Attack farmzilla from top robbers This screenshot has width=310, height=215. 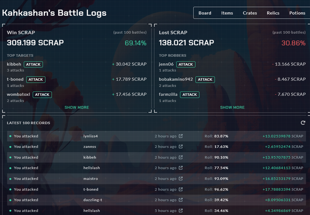coord(190,95)
